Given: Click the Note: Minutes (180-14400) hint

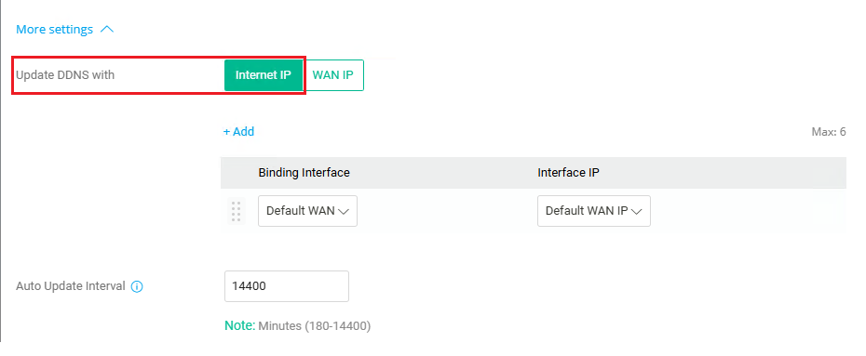Looking at the screenshot, I should pyautogui.click(x=298, y=325).
